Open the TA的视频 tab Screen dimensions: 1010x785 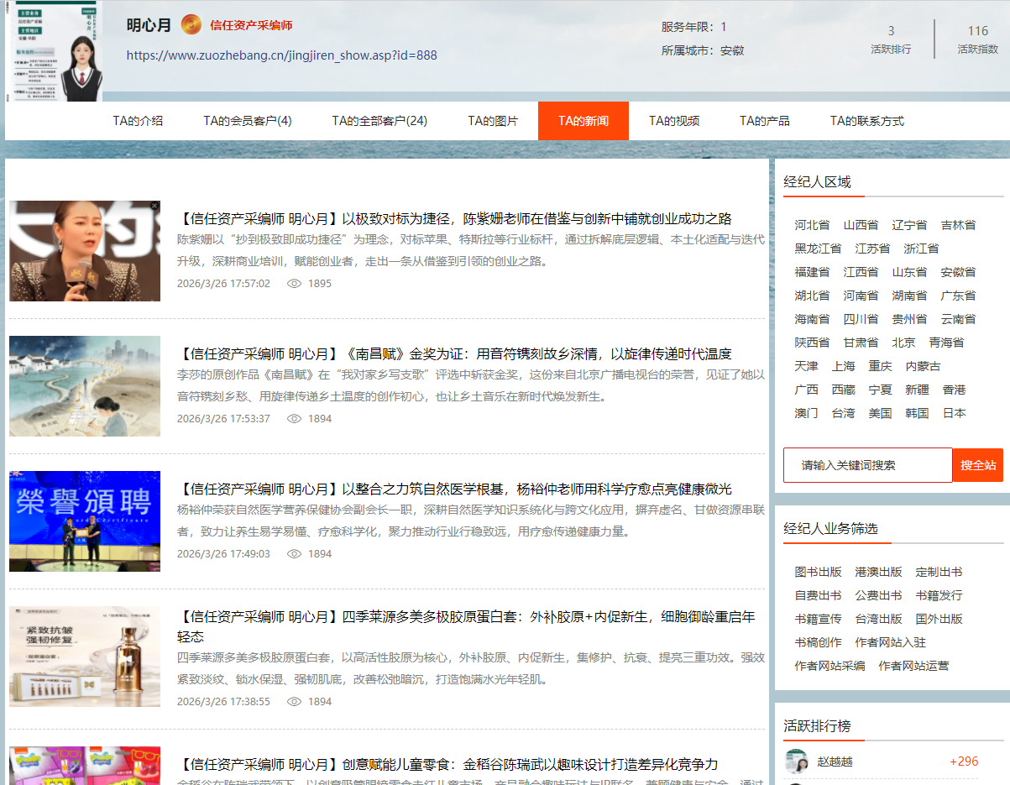673,121
